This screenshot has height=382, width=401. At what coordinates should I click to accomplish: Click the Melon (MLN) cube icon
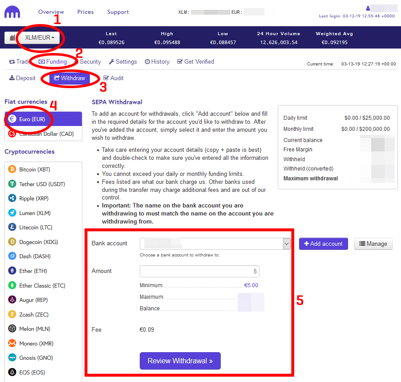[12, 328]
